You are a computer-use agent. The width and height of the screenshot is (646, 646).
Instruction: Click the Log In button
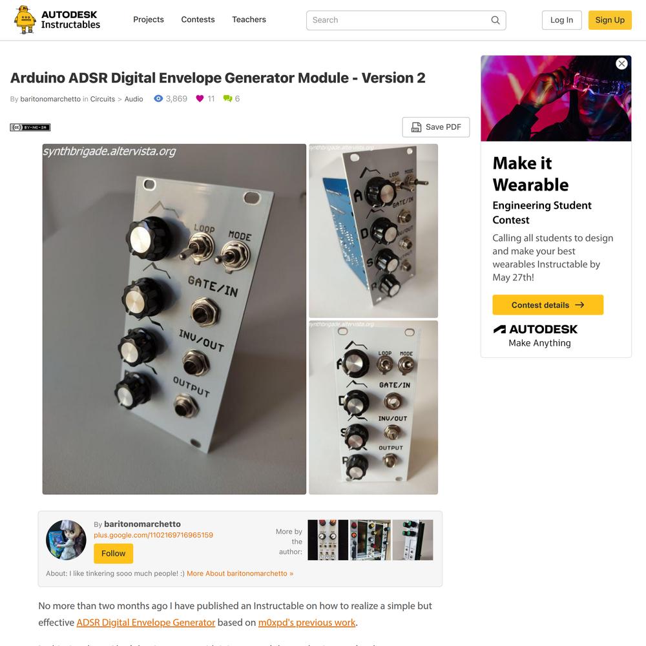coord(561,20)
